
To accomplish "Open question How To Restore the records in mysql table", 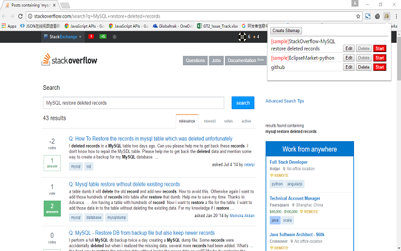I will click(x=150, y=139).
